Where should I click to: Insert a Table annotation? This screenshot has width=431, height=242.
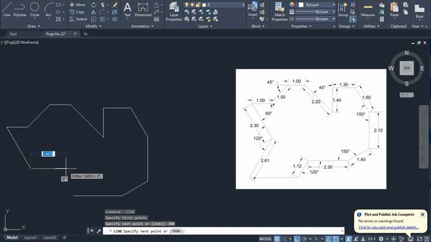[x=156, y=19]
